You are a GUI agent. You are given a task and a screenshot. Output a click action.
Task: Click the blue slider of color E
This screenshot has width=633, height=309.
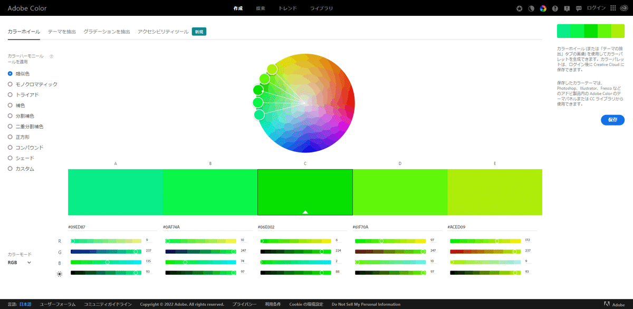click(x=485, y=262)
